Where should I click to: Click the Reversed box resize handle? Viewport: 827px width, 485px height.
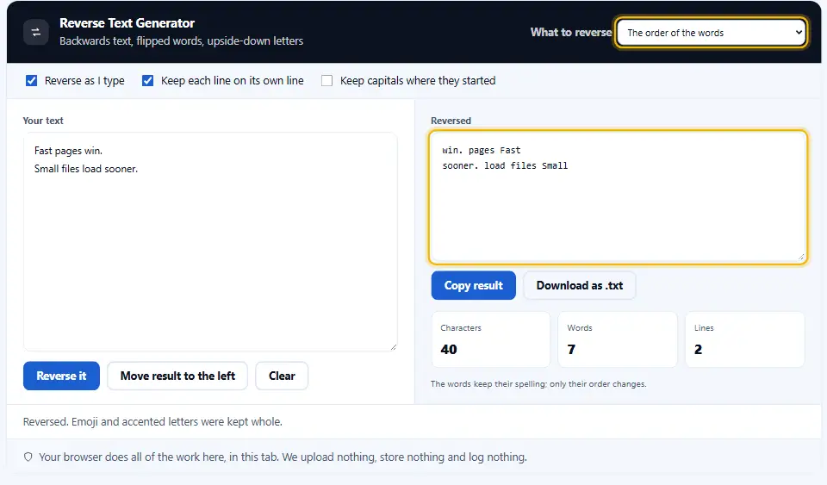[x=801, y=258]
